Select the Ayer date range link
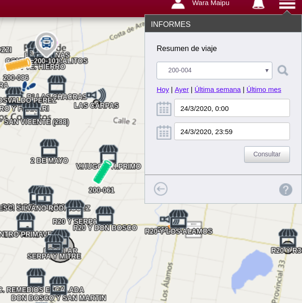This screenshot has width=302, height=303. pyautogui.click(x=182, y=90)
